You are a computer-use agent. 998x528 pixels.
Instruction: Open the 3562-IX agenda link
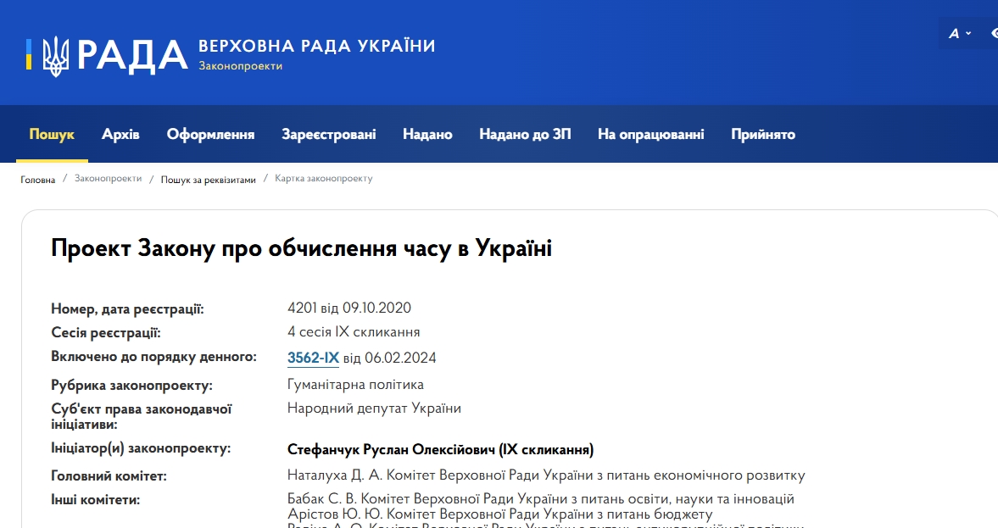point(313,358)
